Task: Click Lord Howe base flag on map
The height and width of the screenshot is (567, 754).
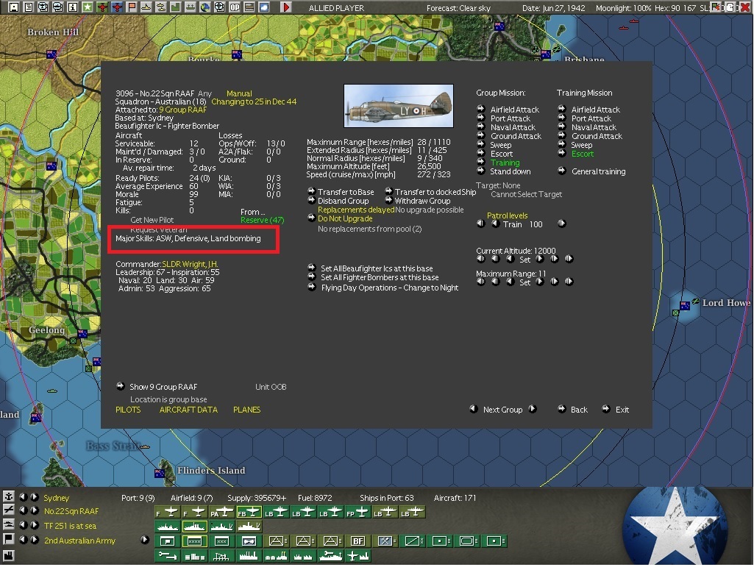Action: 685,305
